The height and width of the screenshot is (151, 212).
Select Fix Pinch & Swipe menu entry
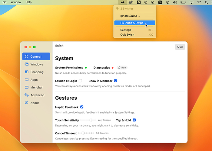(135, 23)
